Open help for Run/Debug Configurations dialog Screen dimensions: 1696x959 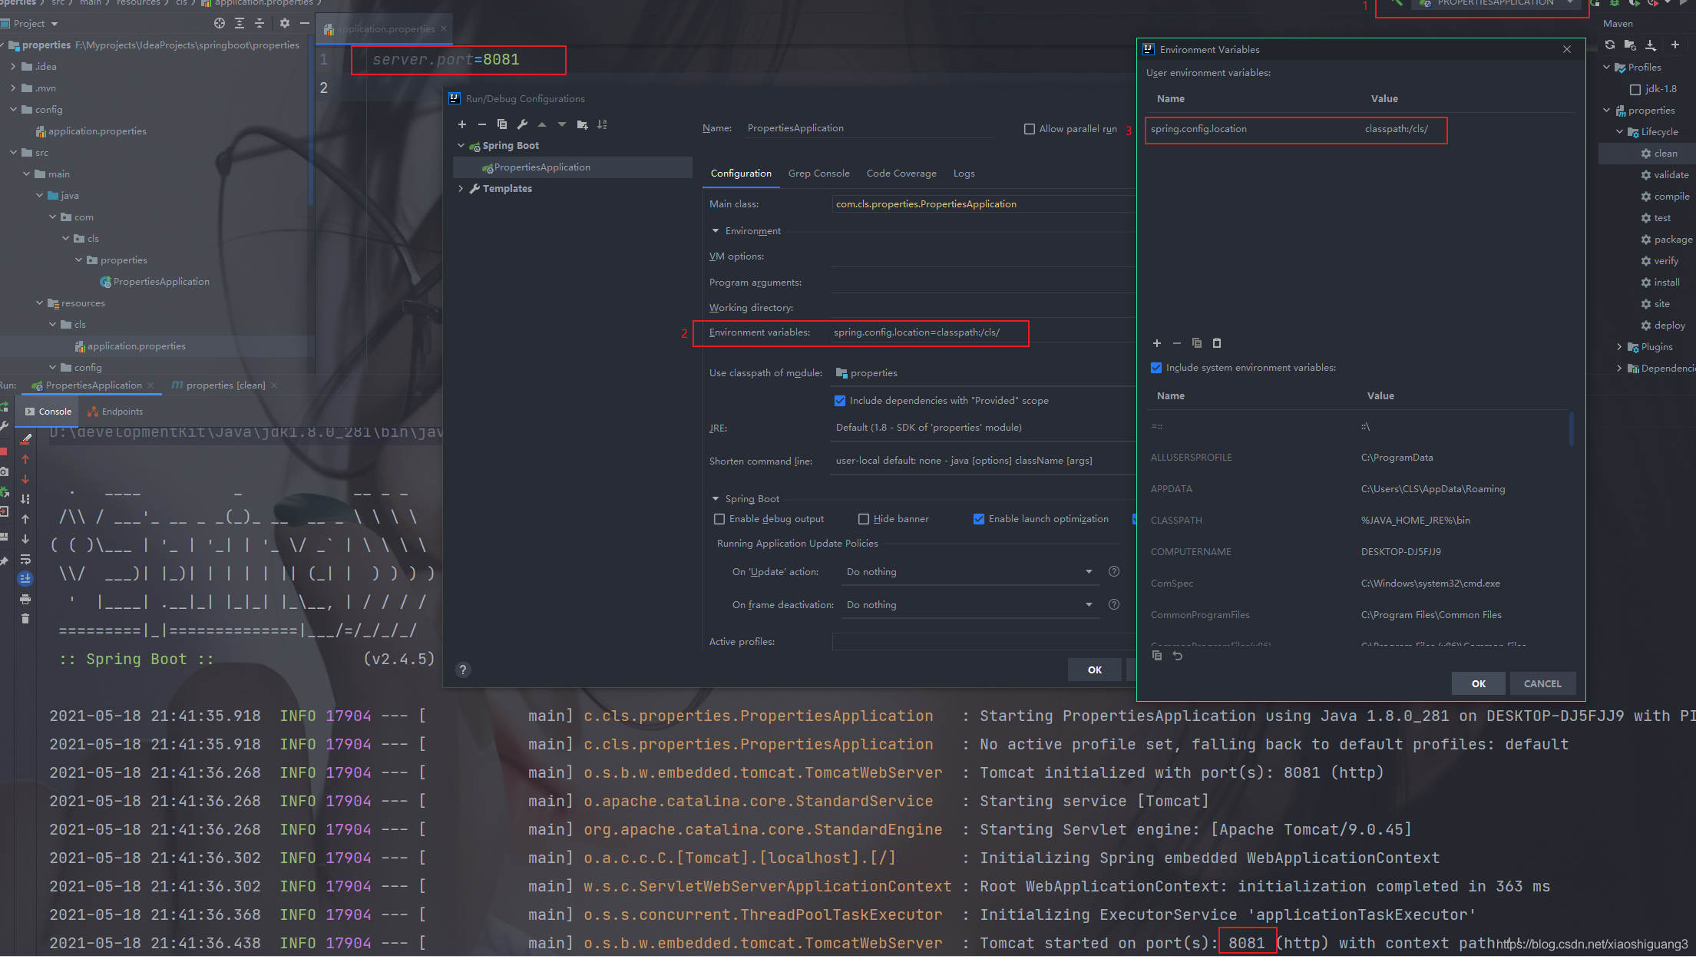(462, 670)
